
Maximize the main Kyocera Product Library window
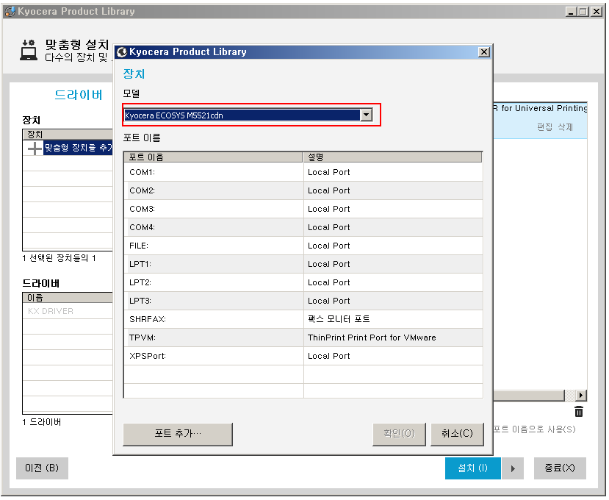point(583,12)
